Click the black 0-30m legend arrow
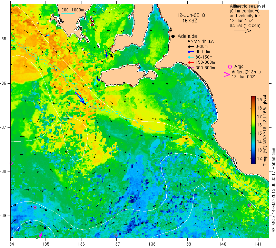 [x=191, y=47]
